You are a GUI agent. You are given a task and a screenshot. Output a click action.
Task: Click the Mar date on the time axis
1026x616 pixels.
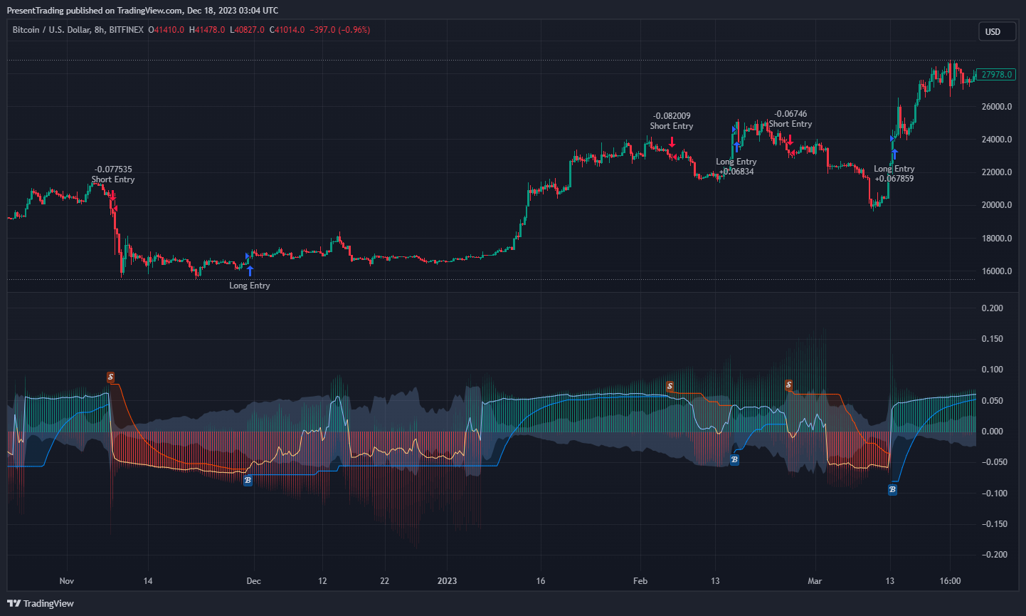[x=815, y=581]
